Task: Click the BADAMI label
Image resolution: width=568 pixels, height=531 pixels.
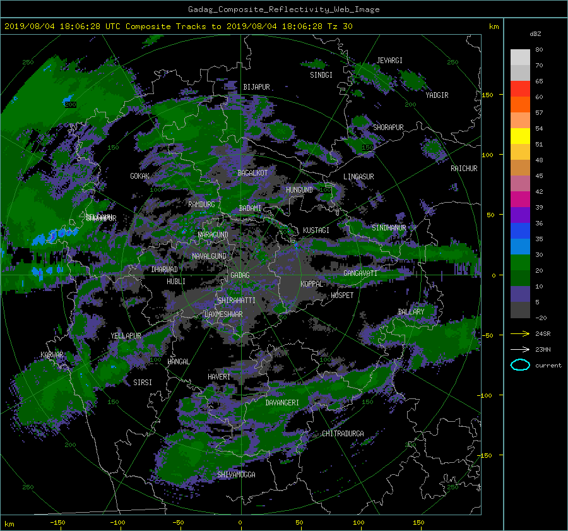Action: point(250,208)
